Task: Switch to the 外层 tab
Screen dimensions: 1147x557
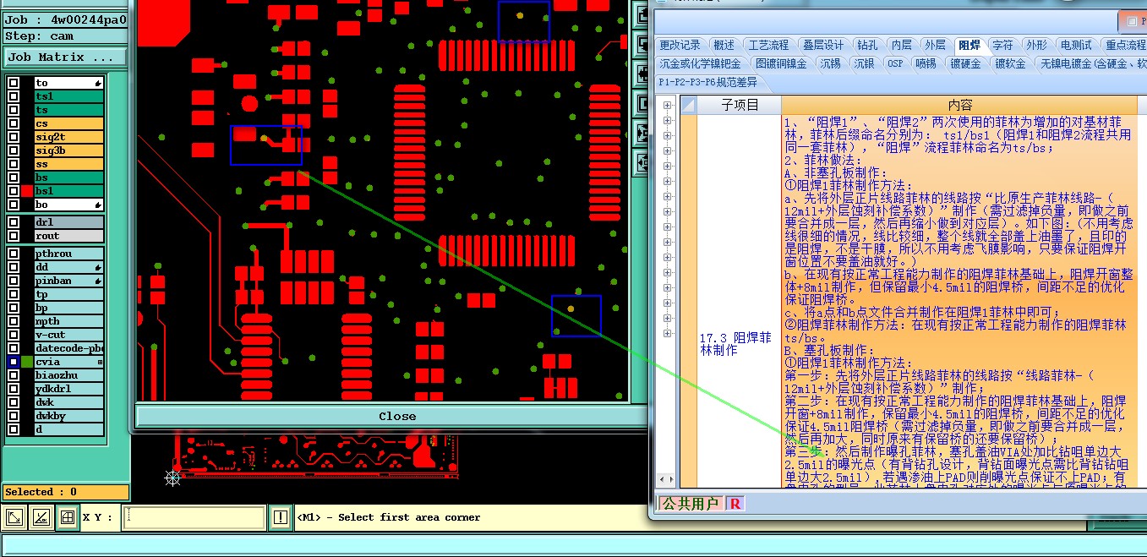Action: click(x=935, y=45)
